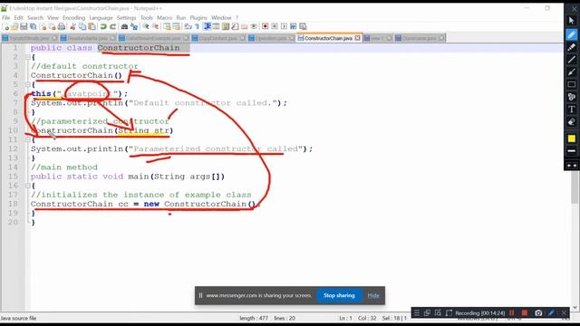Select the pen drawing tool

[x=572, y=34]
